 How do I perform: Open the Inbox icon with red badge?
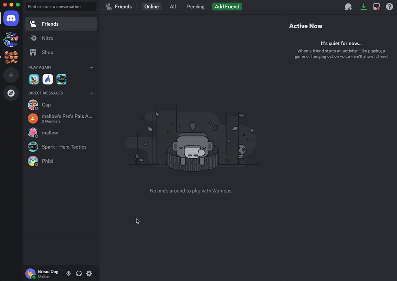click(x=377, y=7)
